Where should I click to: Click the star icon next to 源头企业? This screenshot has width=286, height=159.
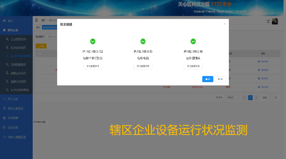(4, 30)
